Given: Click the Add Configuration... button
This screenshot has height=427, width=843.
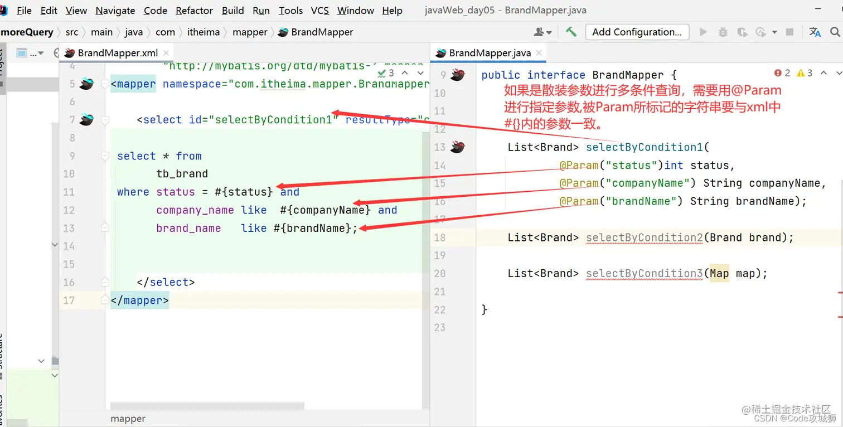Looking at the screenshot, I should coord(637,32).
